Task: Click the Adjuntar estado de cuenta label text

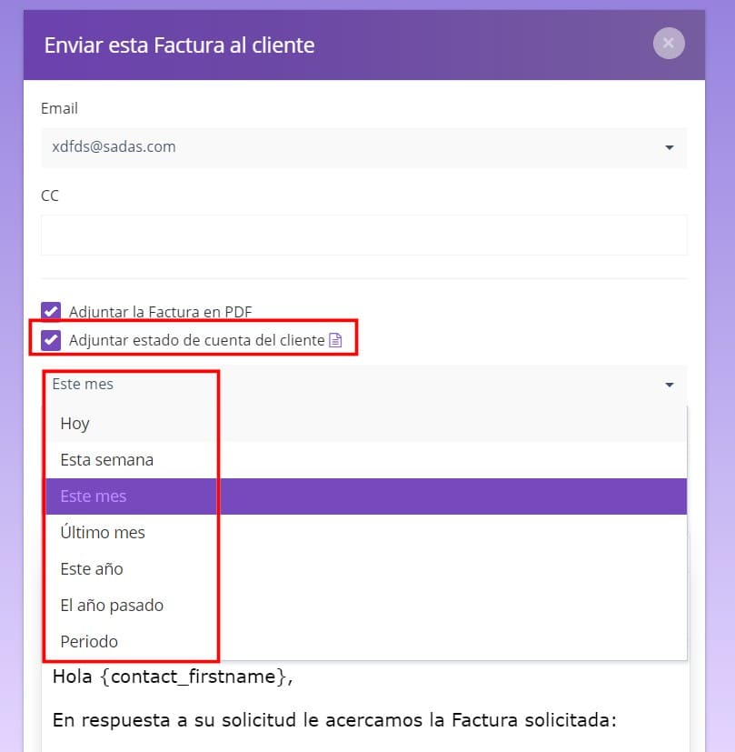Action: (x=197, y=340)
